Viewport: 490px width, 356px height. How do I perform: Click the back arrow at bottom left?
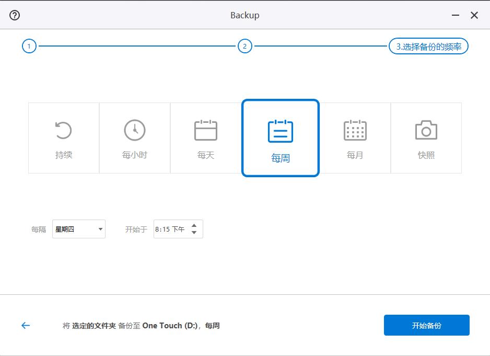pyautogui.click(x=25, y=325)
